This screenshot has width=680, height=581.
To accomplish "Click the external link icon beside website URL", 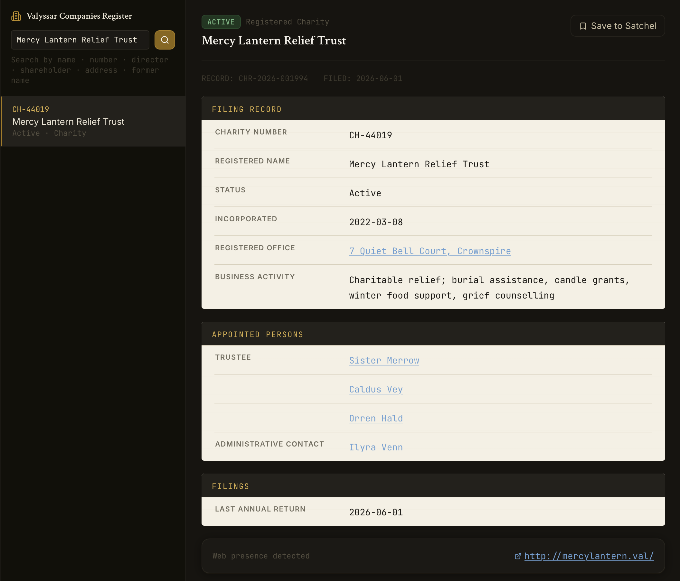I will [x=518, y=556].
